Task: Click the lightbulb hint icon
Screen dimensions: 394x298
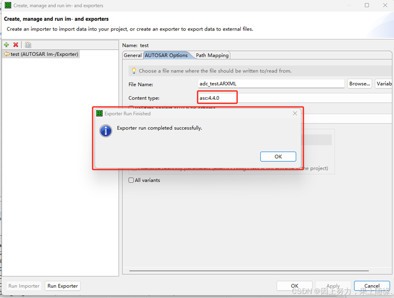Action: pos(134,71)
